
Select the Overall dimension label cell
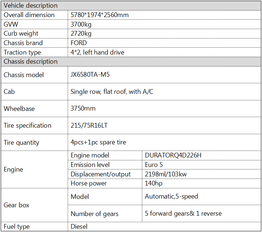coord(29,15)
